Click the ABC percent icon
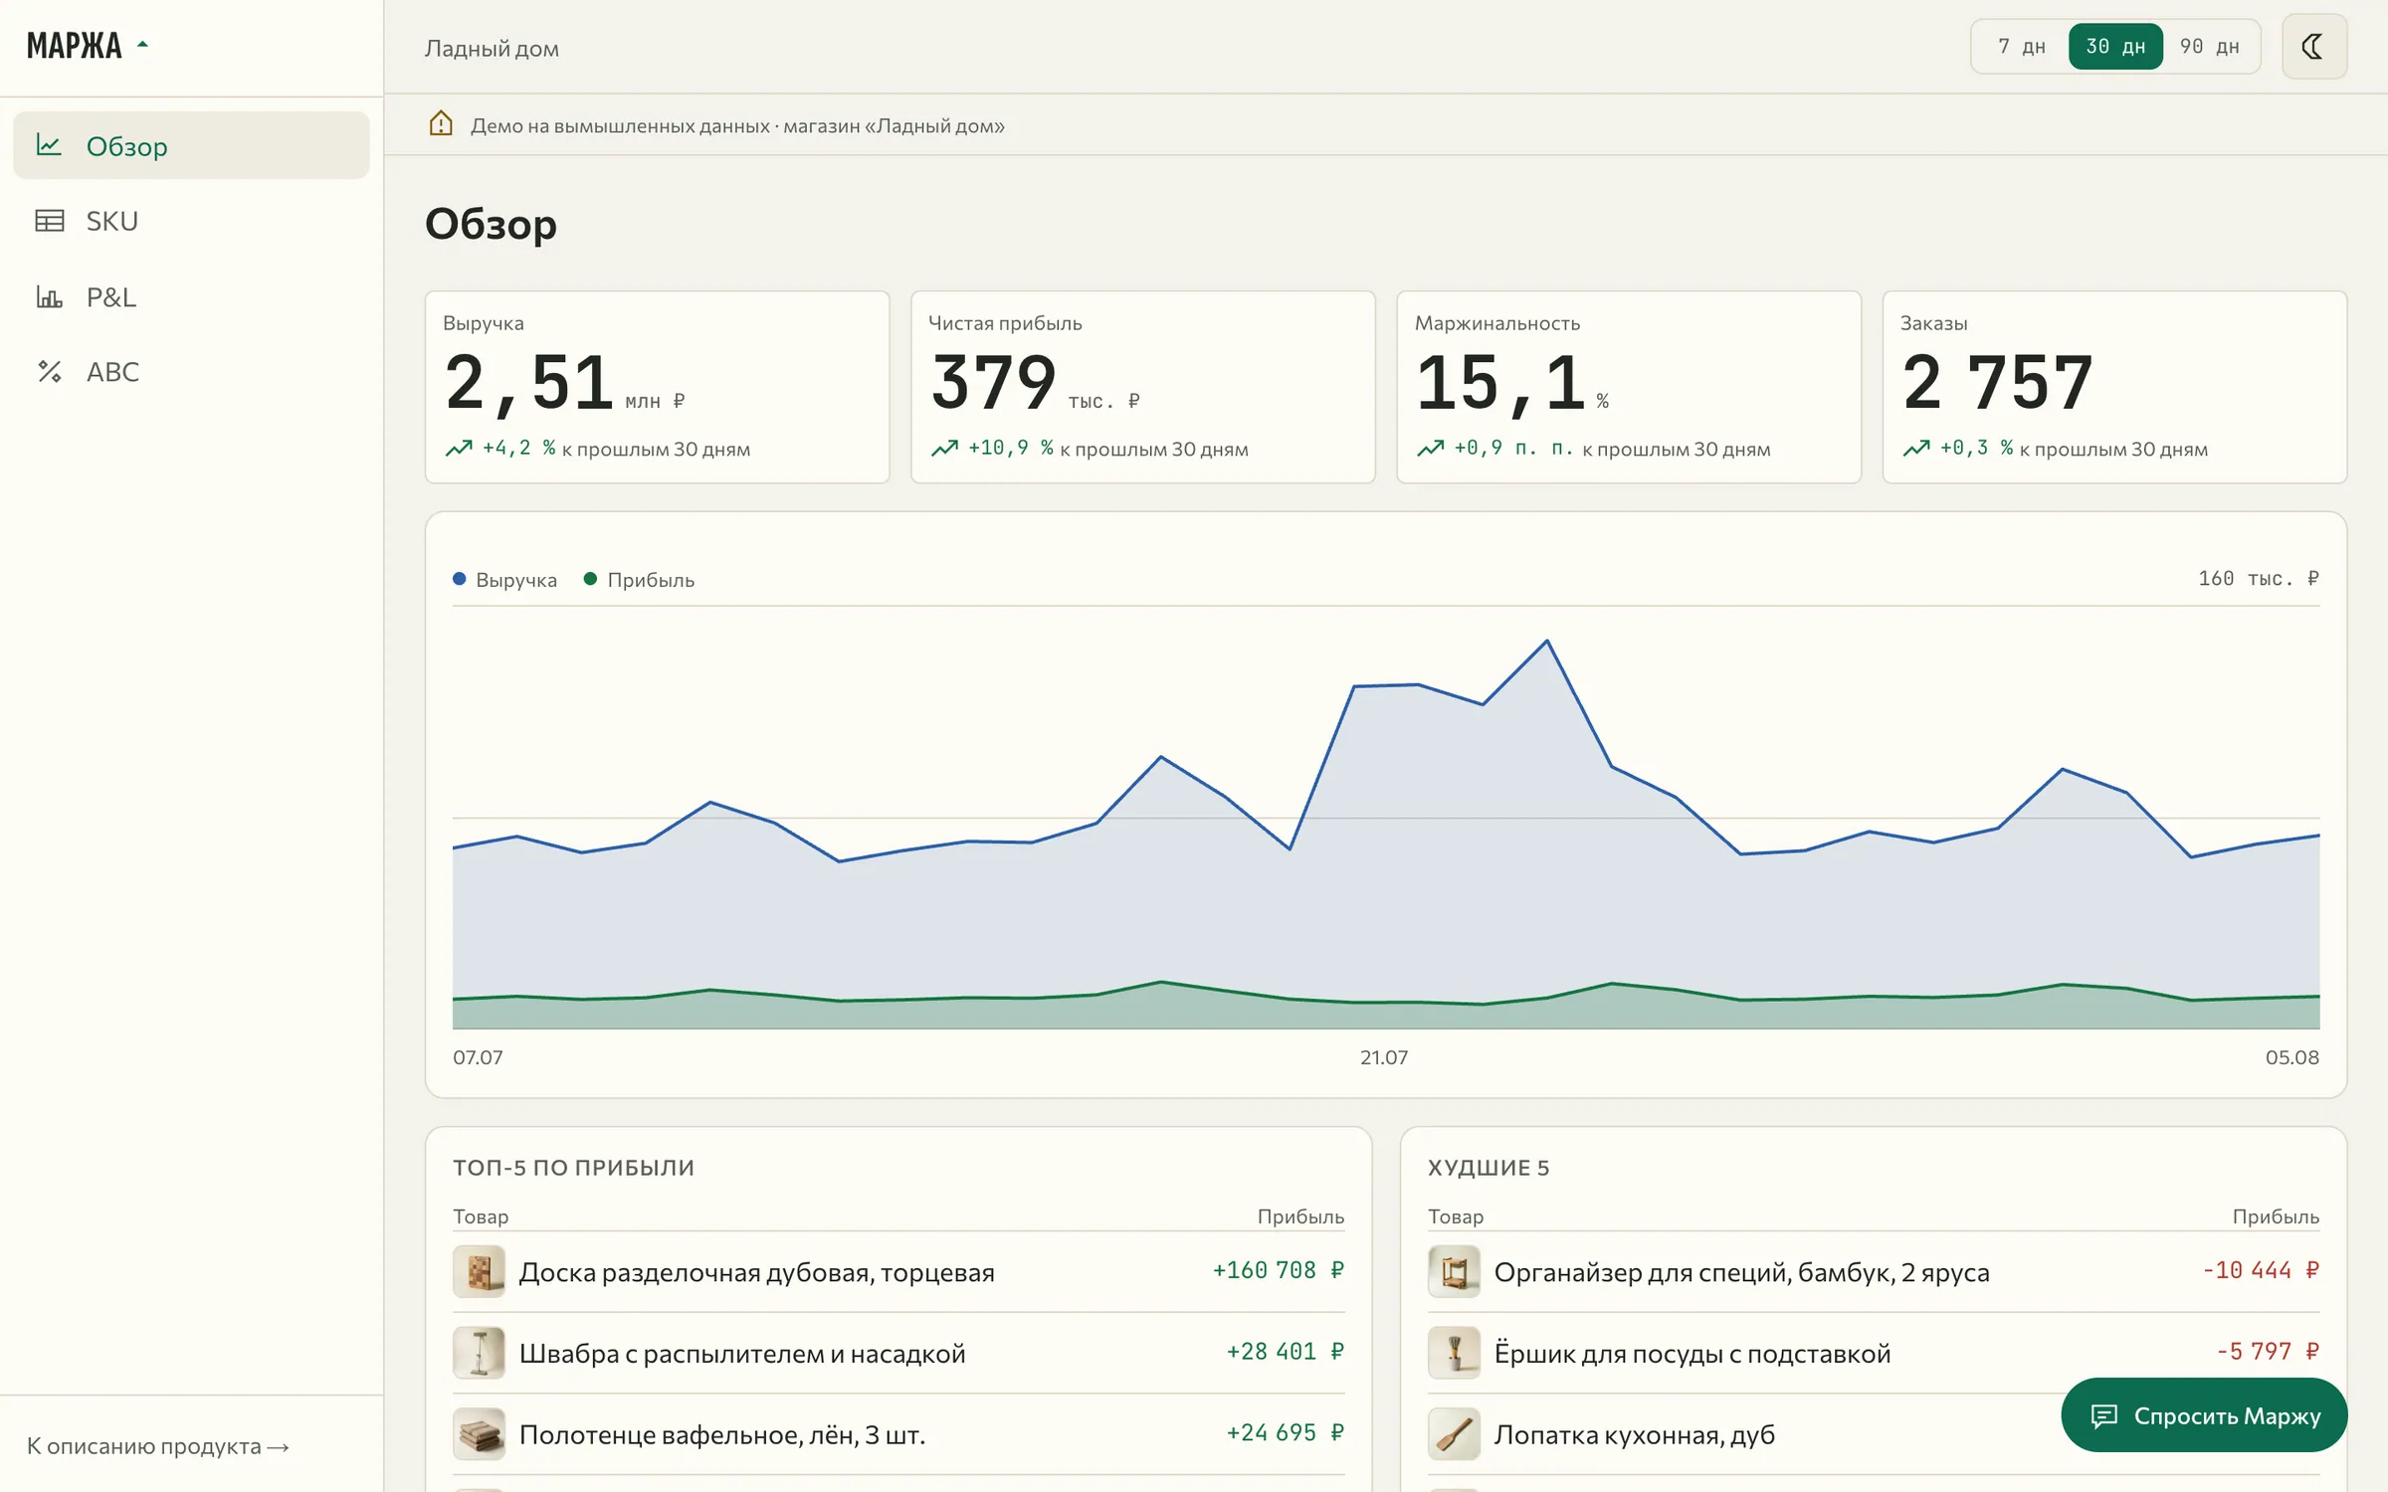 [49, 372]
